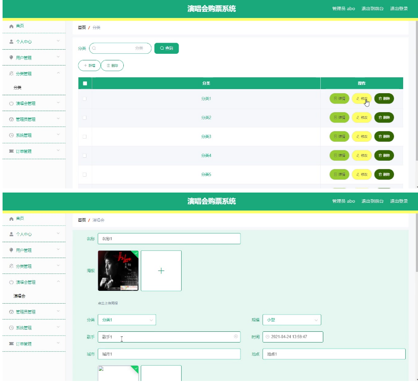Tick the checkbox for row 分类4

click(x=84, y=156)
